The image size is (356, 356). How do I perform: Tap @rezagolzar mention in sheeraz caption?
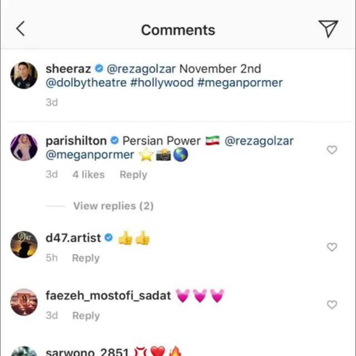pyautogui.click(x=141, y=69)
